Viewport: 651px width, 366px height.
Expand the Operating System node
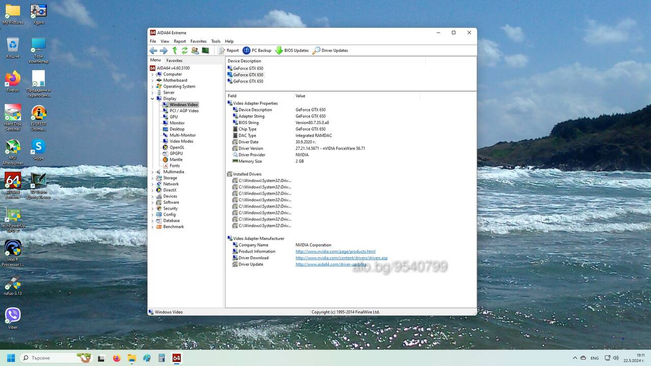click(x=152, y=86)
